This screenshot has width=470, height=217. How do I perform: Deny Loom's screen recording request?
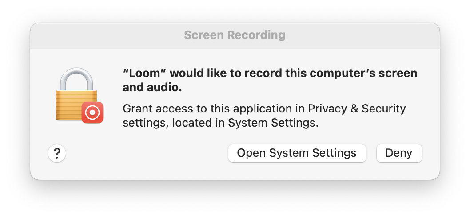point(399,153)
